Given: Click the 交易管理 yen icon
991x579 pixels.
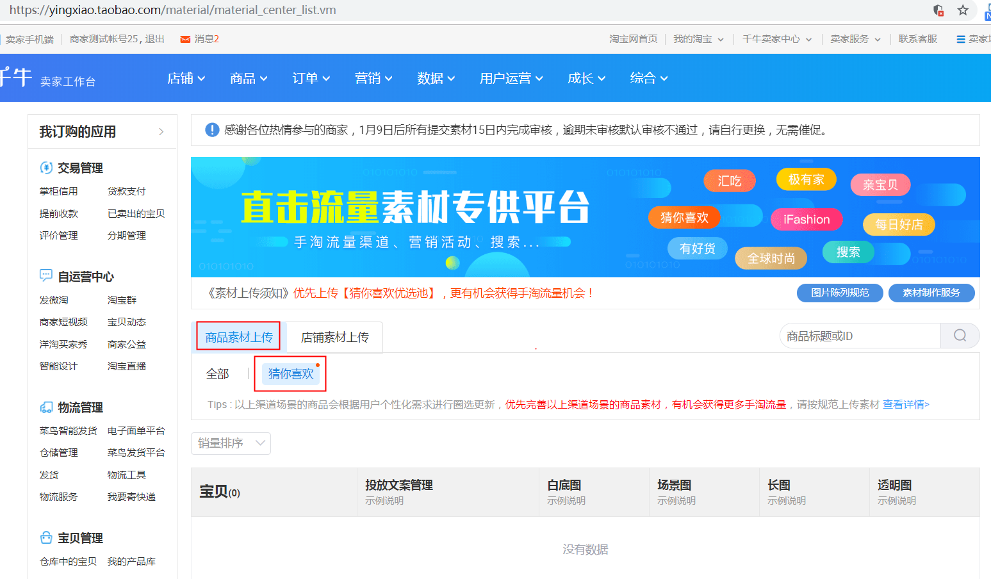Looking at the screenshot, I should tap(46, 168).
